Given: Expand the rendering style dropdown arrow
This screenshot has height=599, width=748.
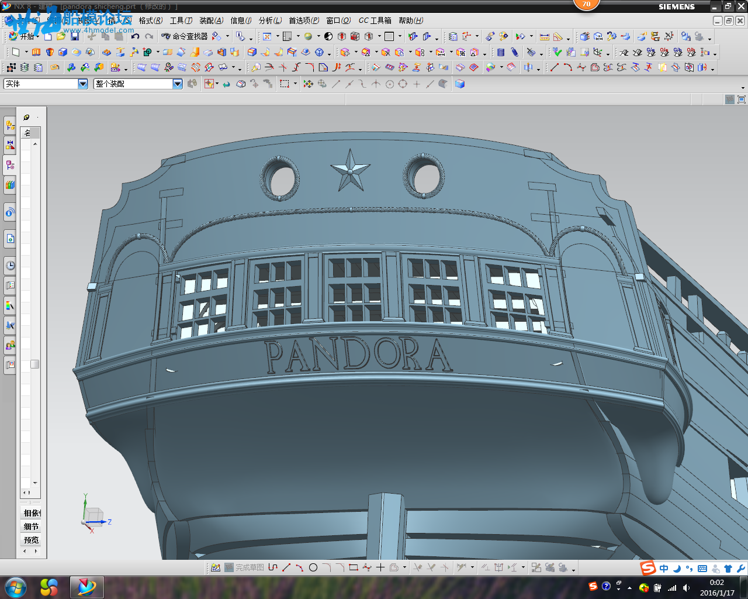Looking at the screenshot, I should tap(318, 37).
